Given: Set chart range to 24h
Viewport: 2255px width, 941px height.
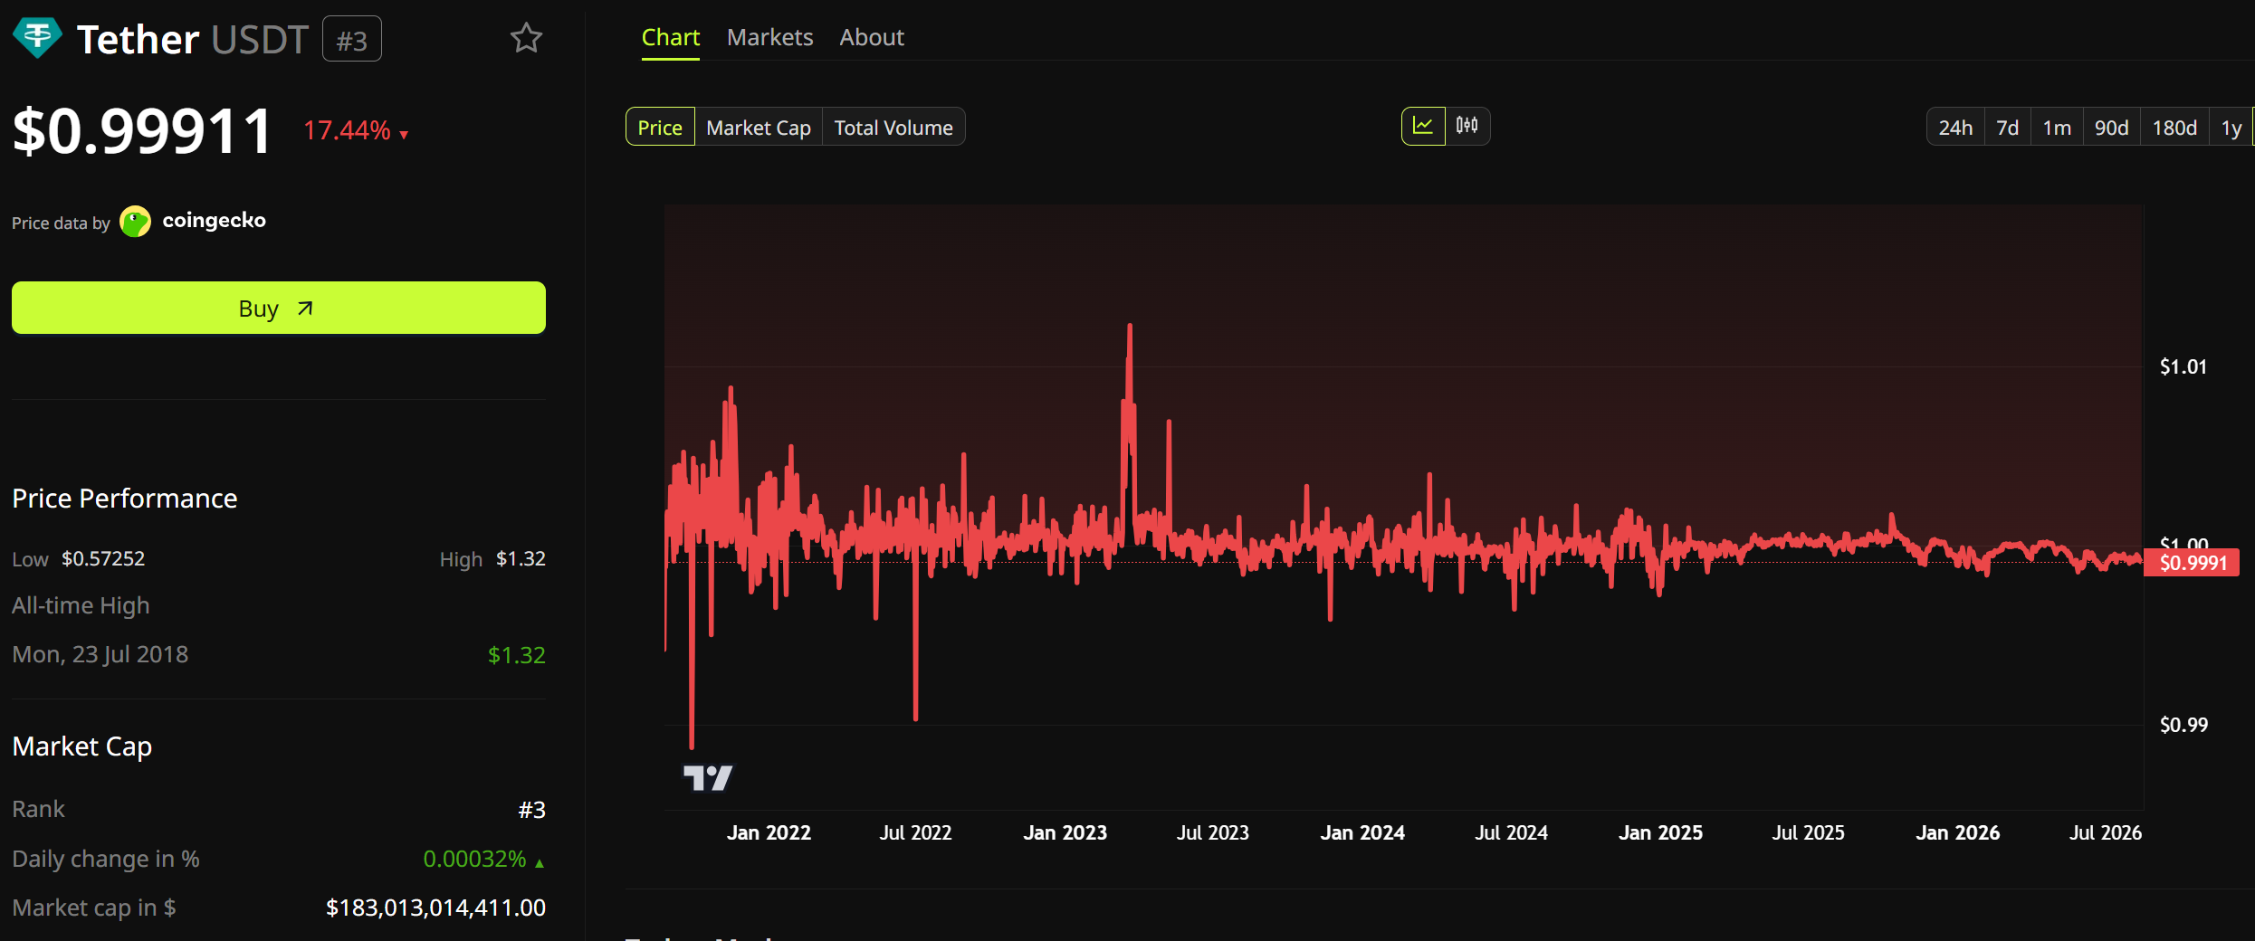Looking at the screenshot, I should [x=1955, y=128].
